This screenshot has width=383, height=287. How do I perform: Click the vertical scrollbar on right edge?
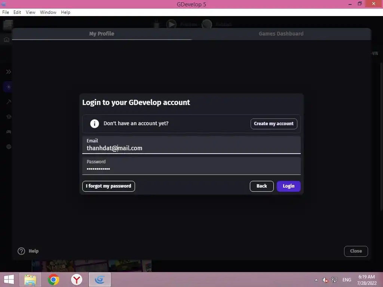(381, 137)
